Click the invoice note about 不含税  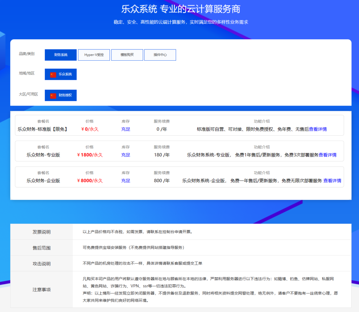coord(137,232)
